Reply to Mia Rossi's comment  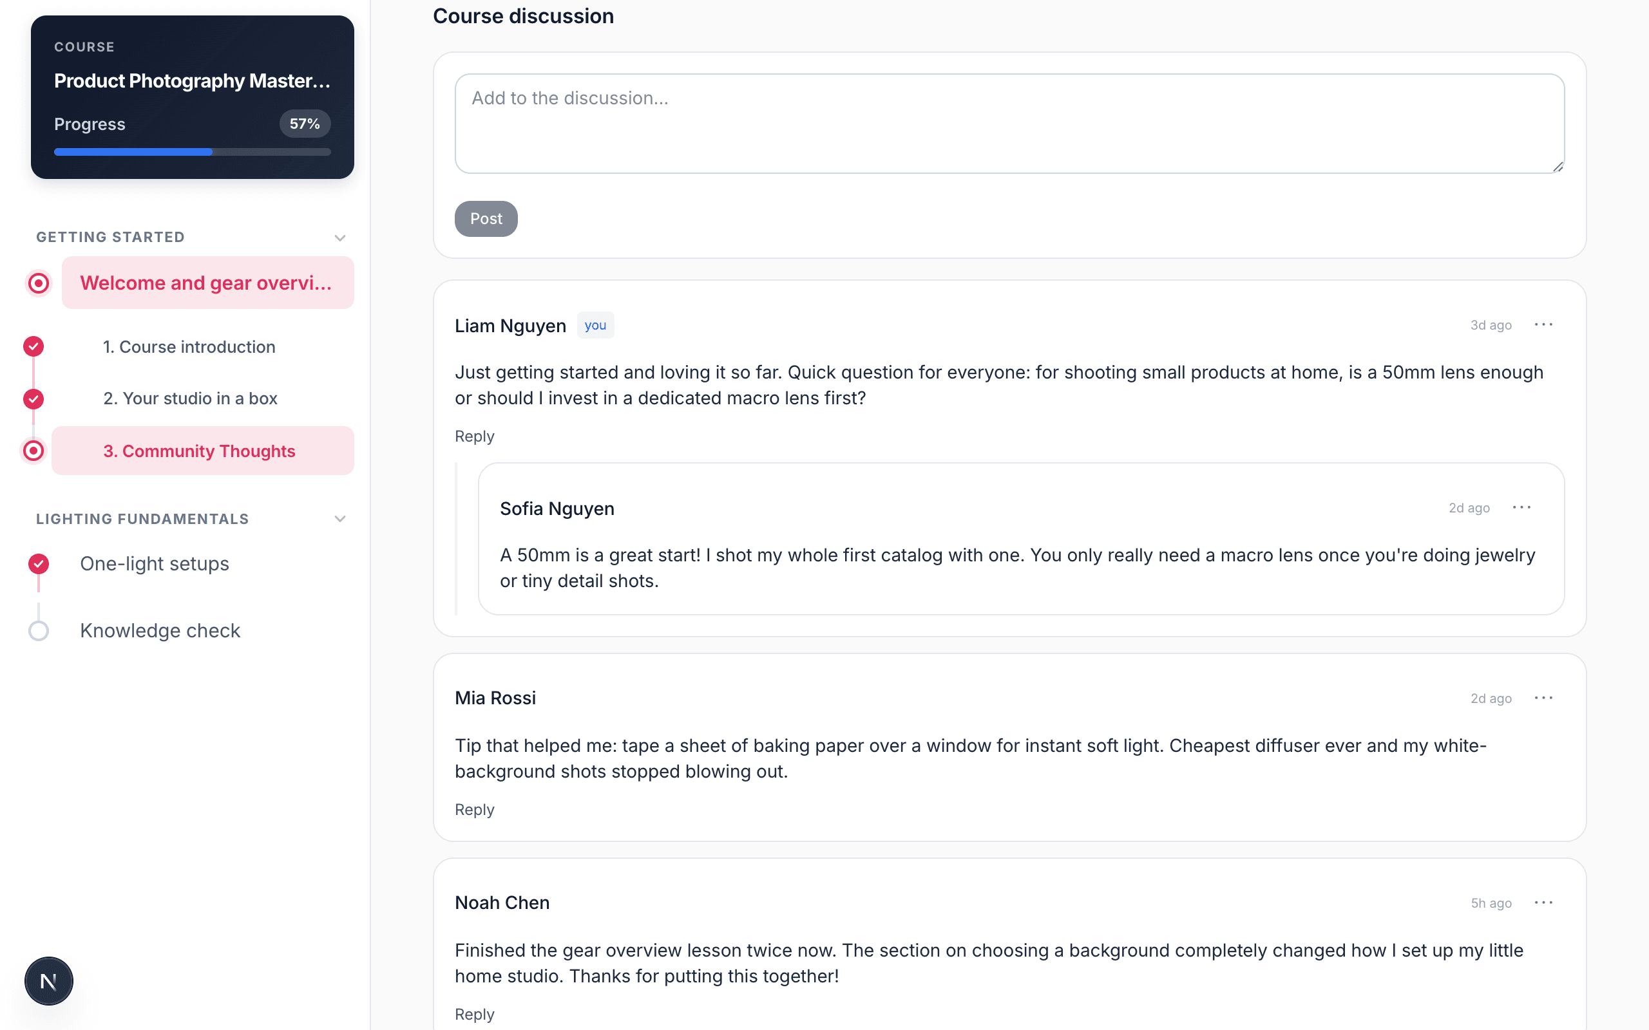click(x=474, y=809)
